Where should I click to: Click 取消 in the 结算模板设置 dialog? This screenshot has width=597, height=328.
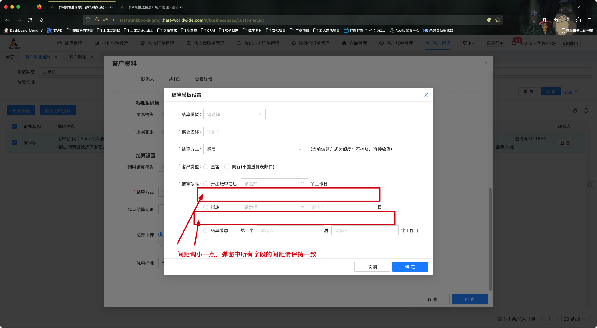pos(372,267)
